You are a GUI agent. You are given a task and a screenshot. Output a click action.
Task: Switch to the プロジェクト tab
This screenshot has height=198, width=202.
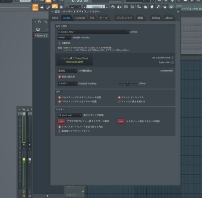pos(124,18)
